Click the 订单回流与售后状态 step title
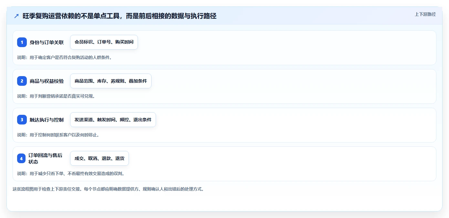The height and width of the screenshot is (218, 449). click(45, 158)
